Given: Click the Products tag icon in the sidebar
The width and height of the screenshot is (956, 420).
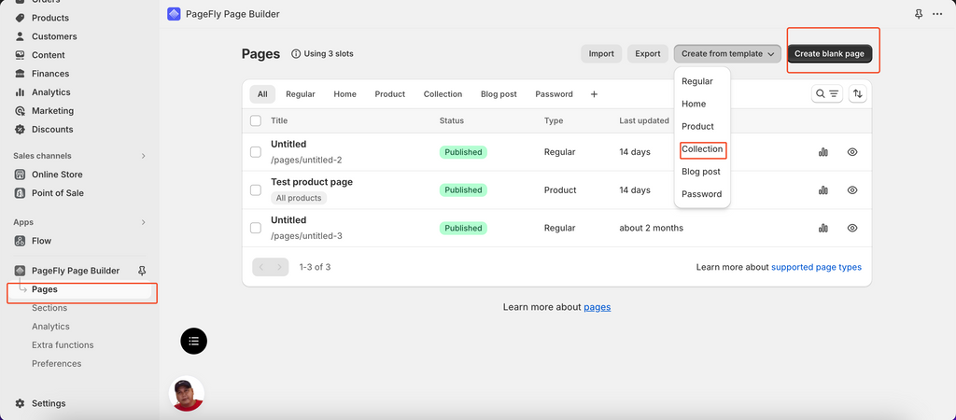Looking at the screenshot, I should pos(21,18).
